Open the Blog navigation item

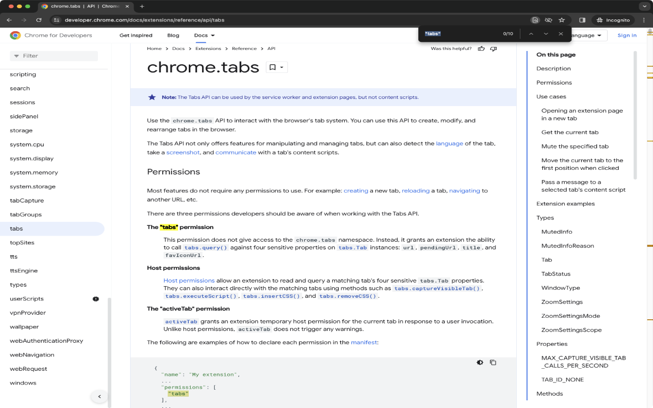tap(173, 35)
